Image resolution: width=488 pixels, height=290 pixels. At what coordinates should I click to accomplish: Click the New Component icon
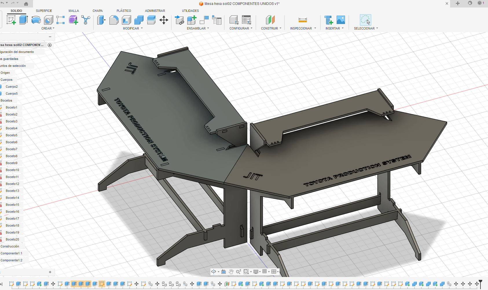(x=192, y=20)
